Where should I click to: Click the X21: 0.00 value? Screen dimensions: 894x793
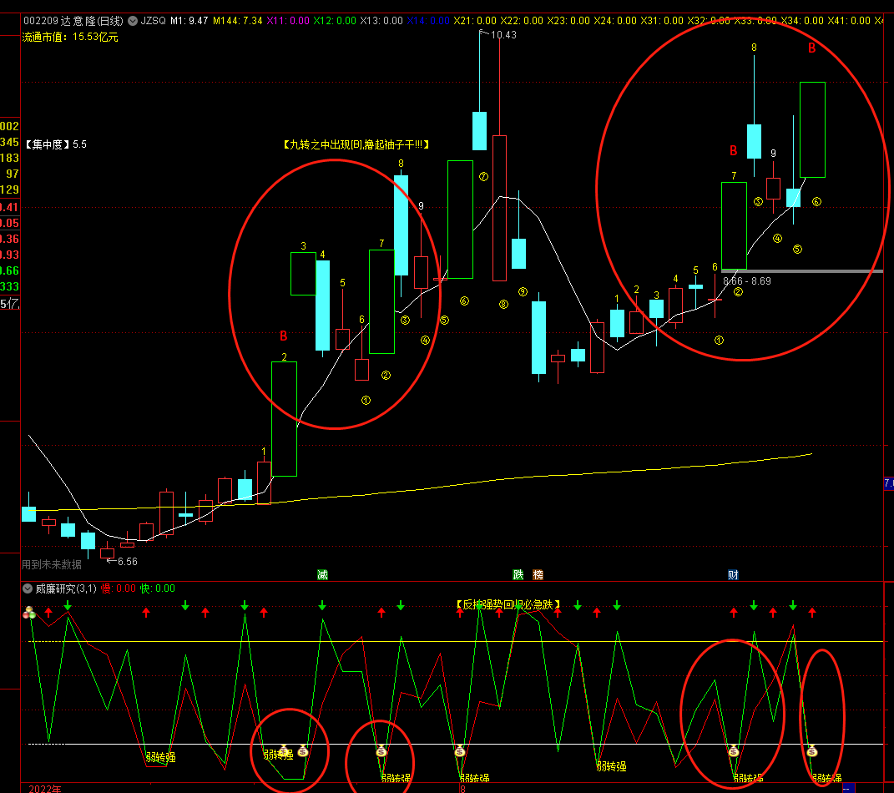475,21
